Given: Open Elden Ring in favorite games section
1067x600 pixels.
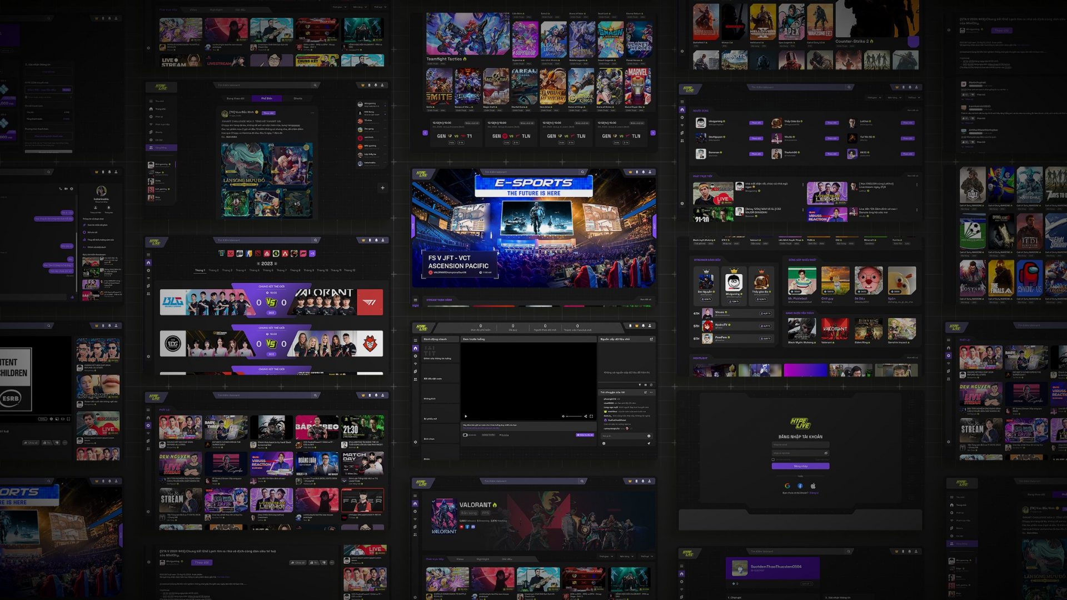Looking at the screenshot, I should click(868, 329).
